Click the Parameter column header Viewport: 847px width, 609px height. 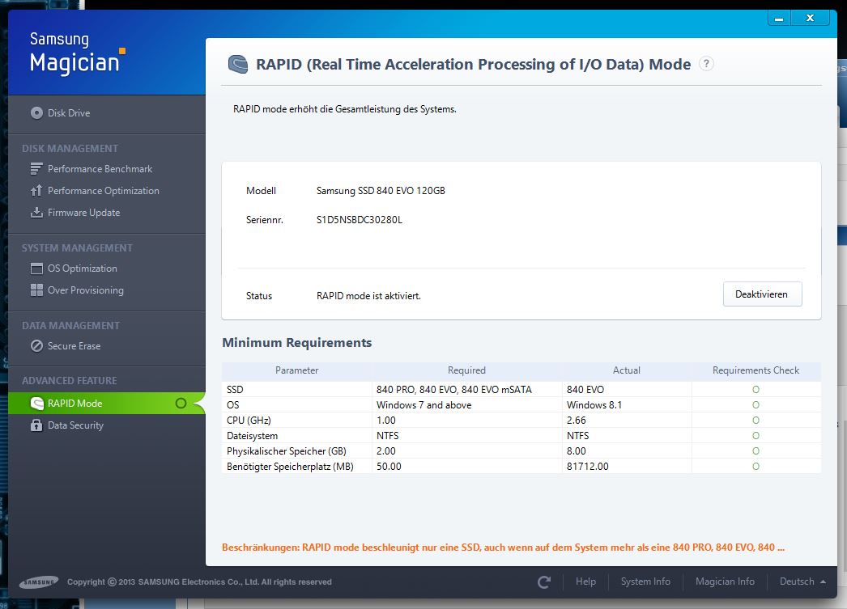(x=296, y=370)
